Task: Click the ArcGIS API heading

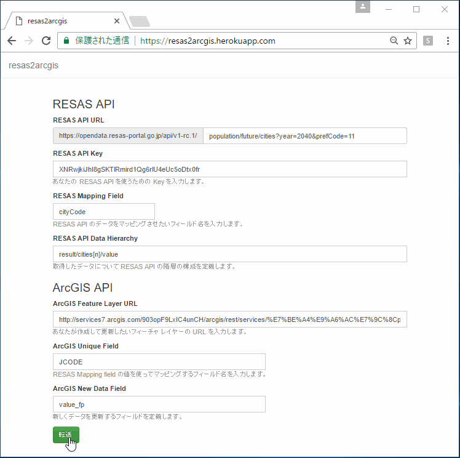Action: tap(83, 287)
